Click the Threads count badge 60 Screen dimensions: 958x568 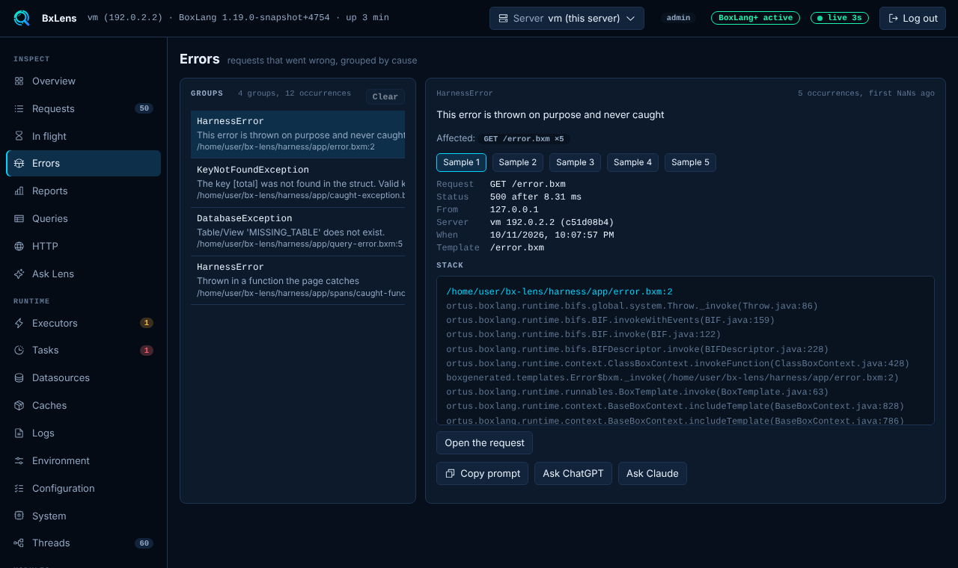click(x=144, y=543)
